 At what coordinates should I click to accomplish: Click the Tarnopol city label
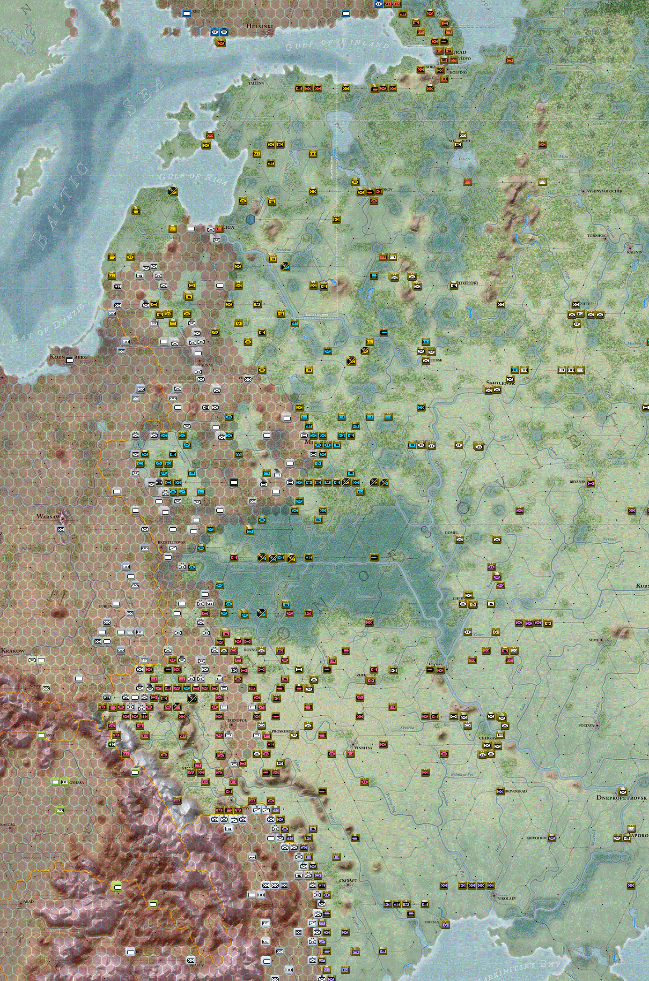[237, 720]
